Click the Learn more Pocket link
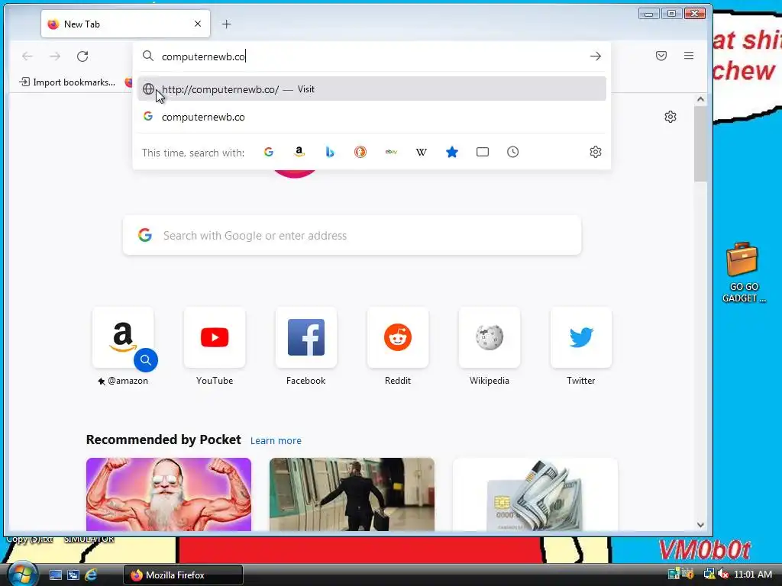Screen dimensions: 782x586 pyautogui.click(x=276, y=440)
